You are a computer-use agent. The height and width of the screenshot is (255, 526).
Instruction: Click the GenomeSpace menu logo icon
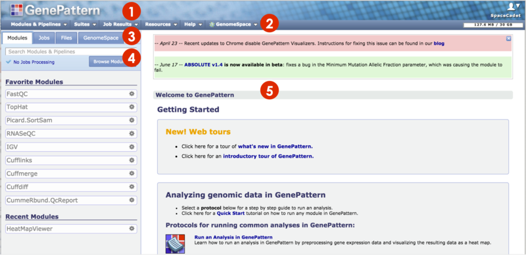(x=212, y=24)
